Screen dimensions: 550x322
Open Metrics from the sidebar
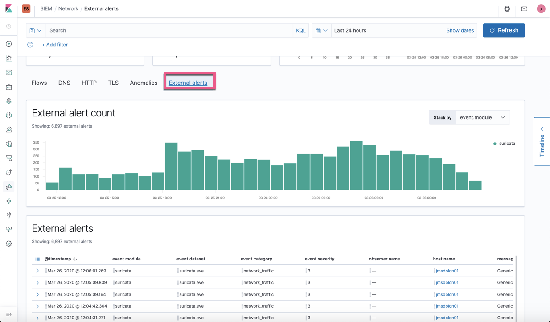pos(8,130)
